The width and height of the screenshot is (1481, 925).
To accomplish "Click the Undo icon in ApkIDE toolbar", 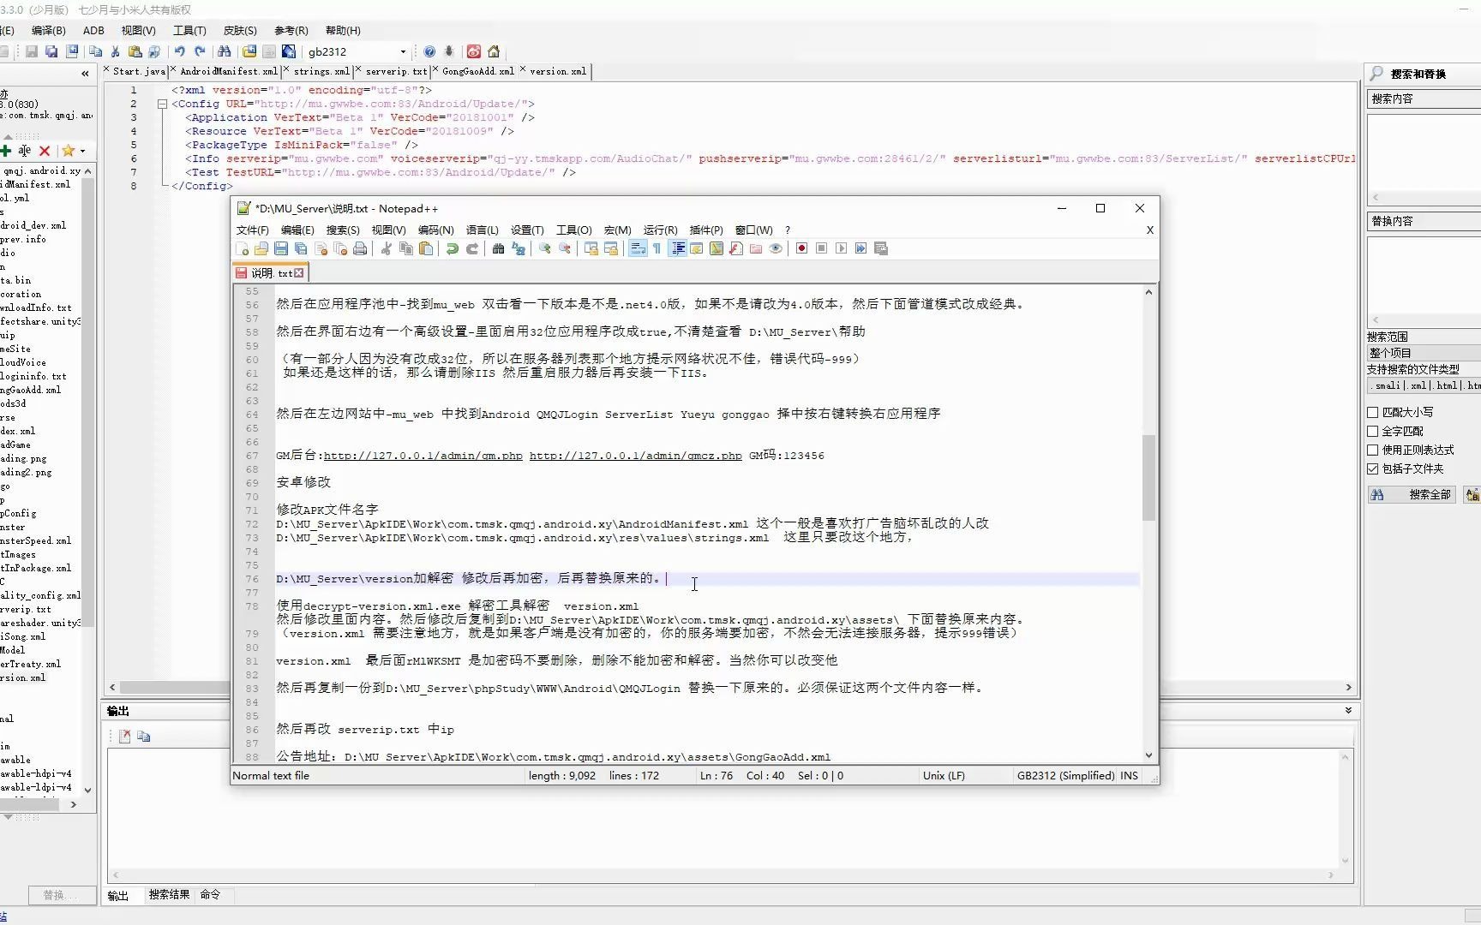I will pos(180,51).
